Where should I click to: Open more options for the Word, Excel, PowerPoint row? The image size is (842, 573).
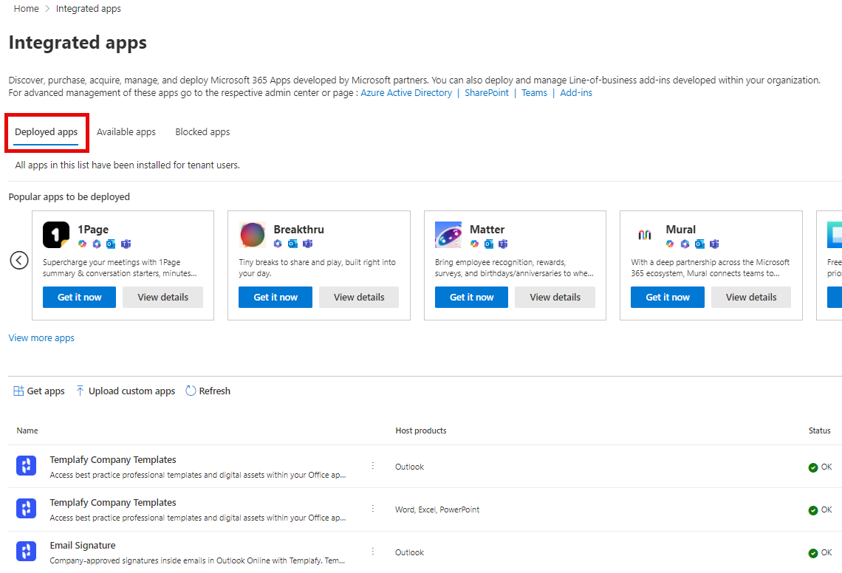click(x=373, y=509)
